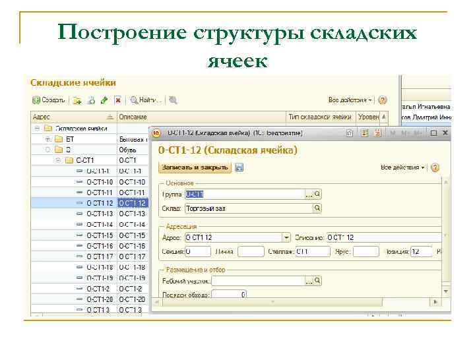Collapse the О folder node
The height and width of the screenshot is (356, 475).
coord(48,150)
